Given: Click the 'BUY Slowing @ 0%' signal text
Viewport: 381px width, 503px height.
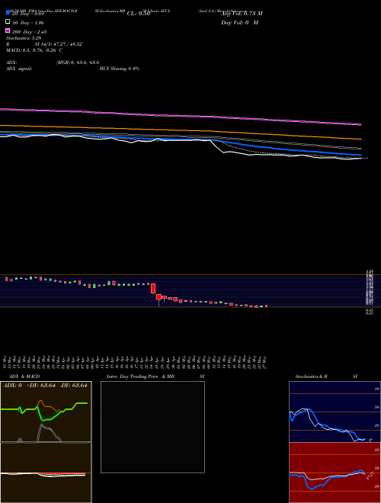Looking at the screenshot, I should [120, 69].
